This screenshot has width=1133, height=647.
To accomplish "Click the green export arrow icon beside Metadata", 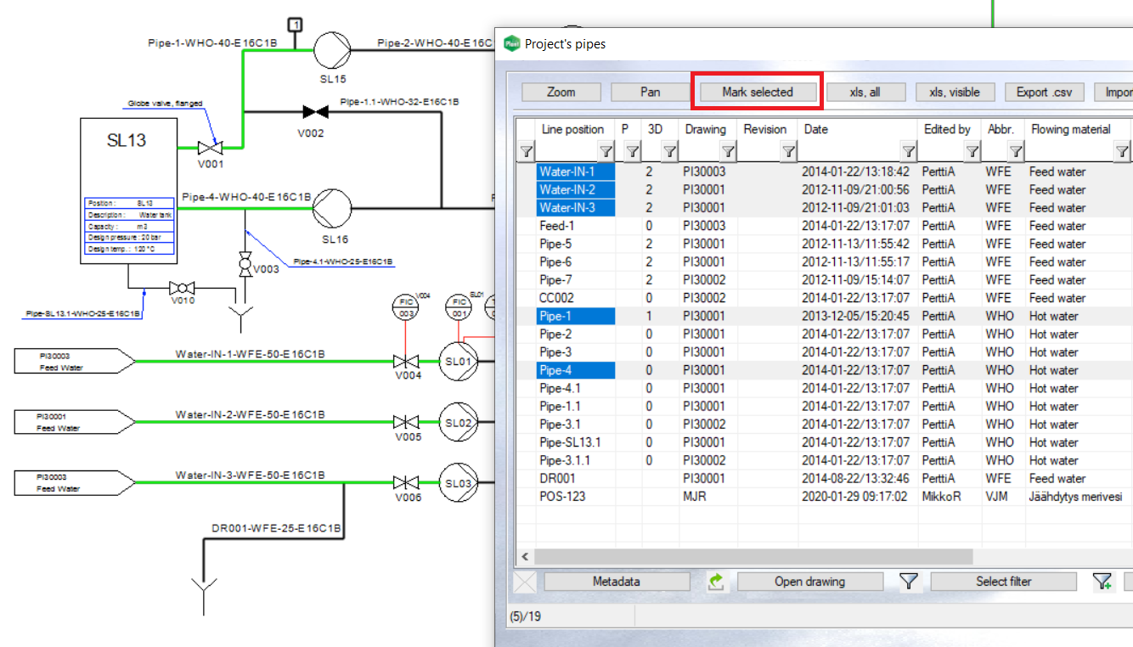I will 715,582.
